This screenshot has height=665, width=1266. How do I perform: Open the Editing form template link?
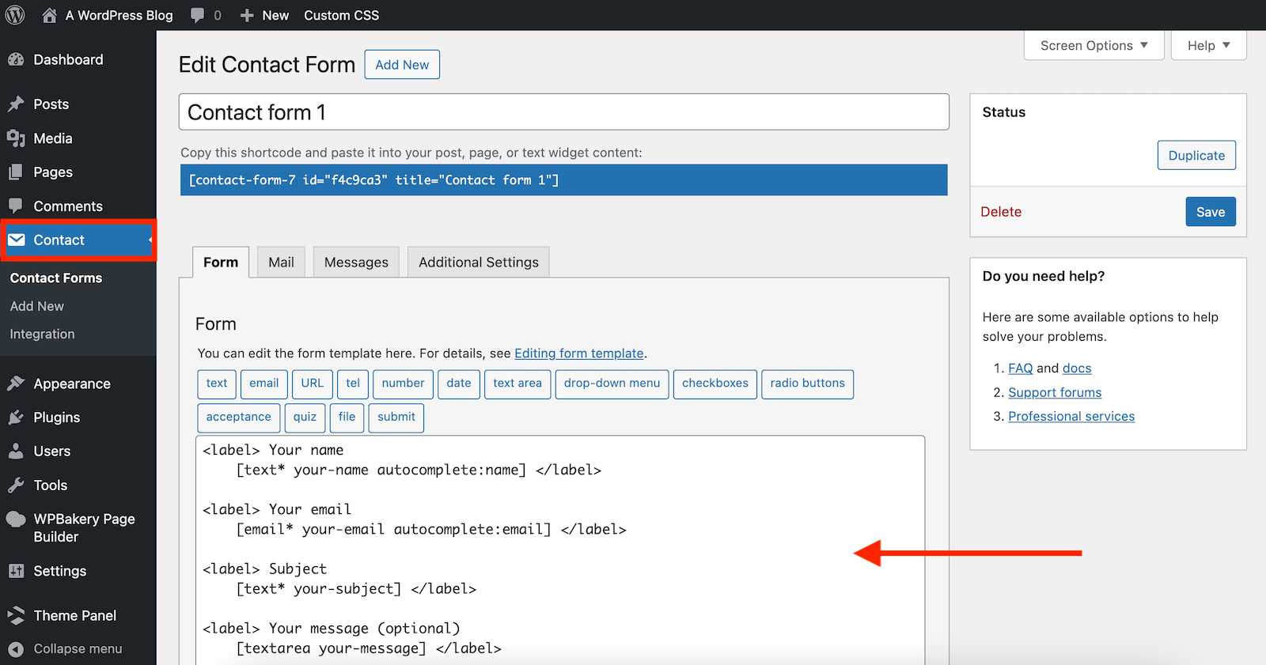pyautogui.click(x=579, y=353)
